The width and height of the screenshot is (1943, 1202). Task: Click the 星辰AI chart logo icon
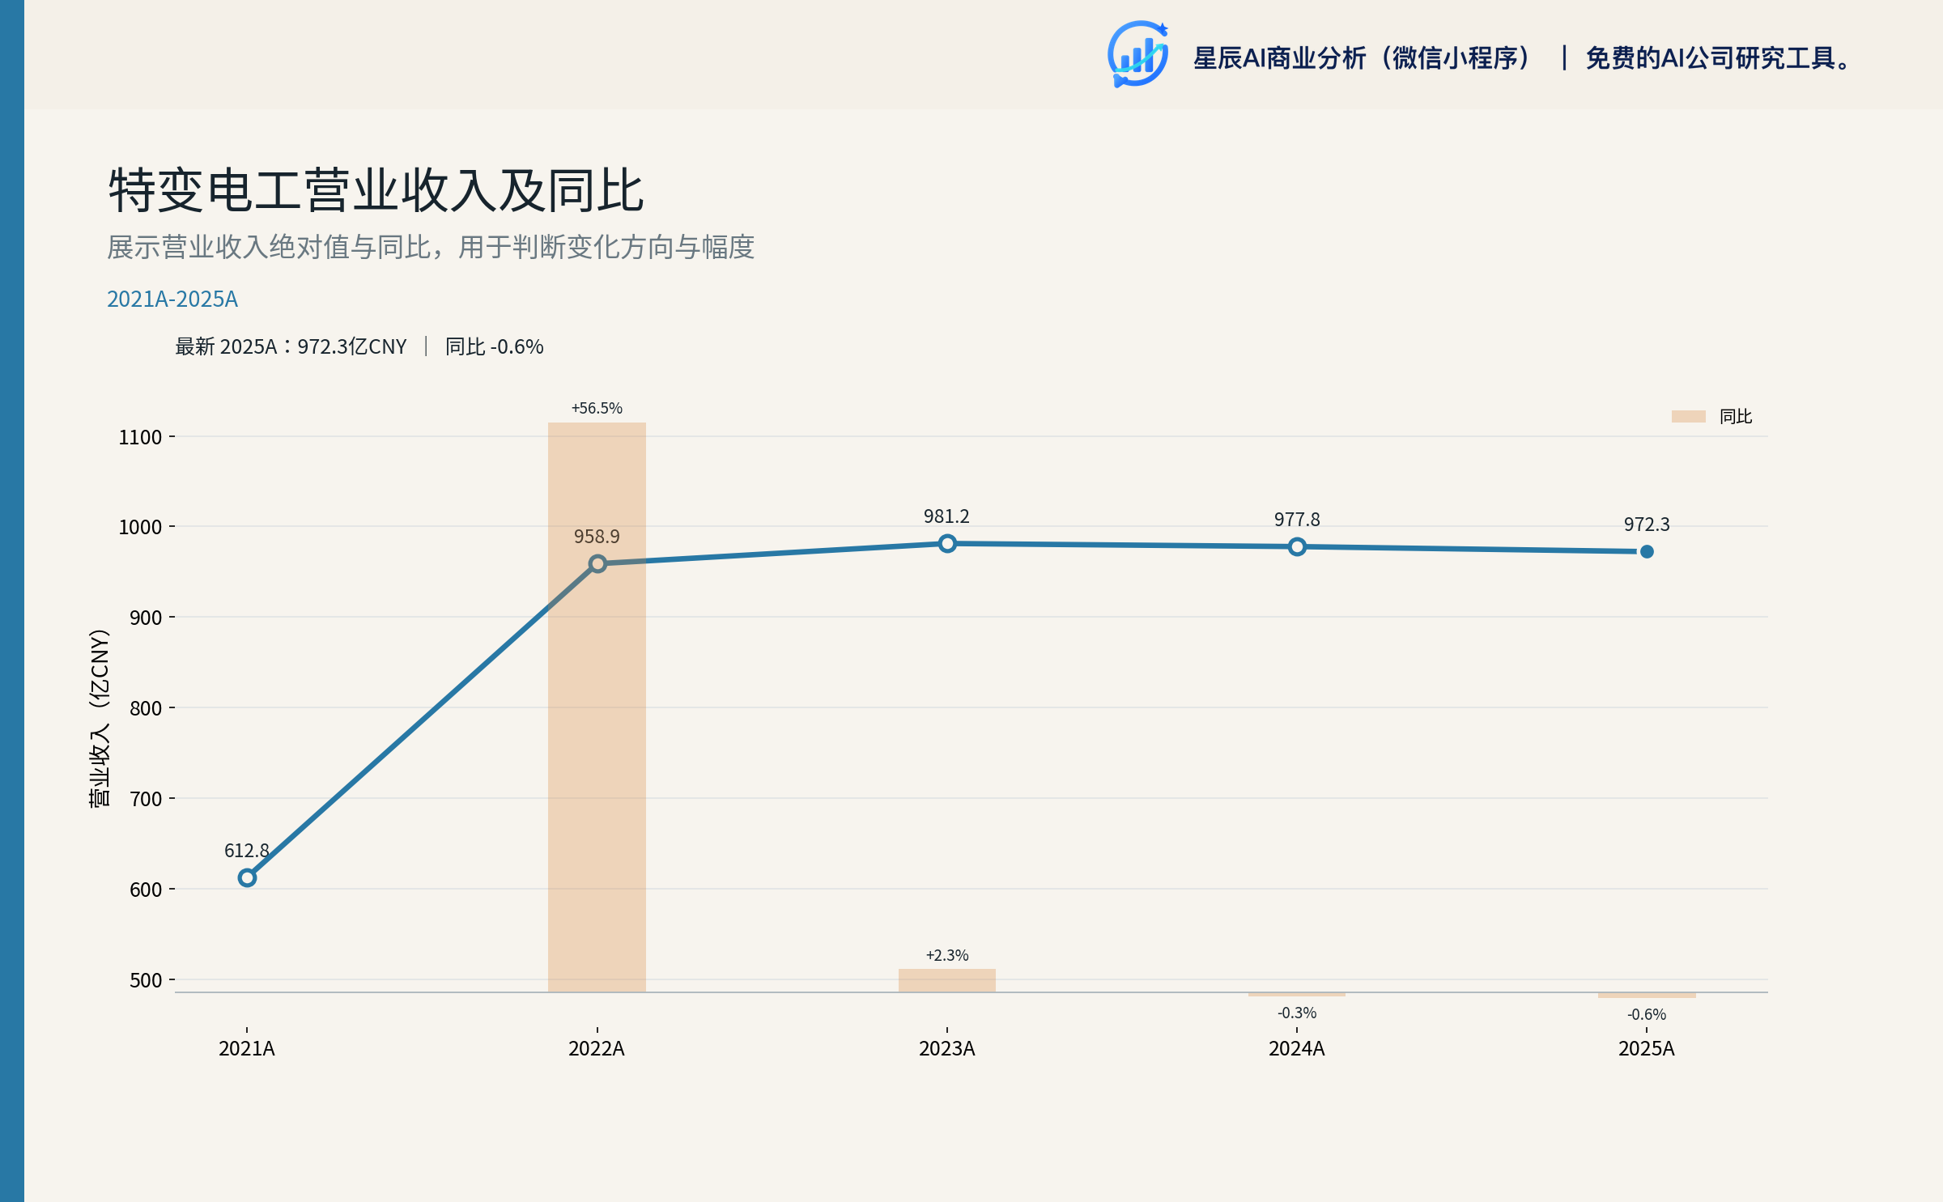[x=1138, y=54]
